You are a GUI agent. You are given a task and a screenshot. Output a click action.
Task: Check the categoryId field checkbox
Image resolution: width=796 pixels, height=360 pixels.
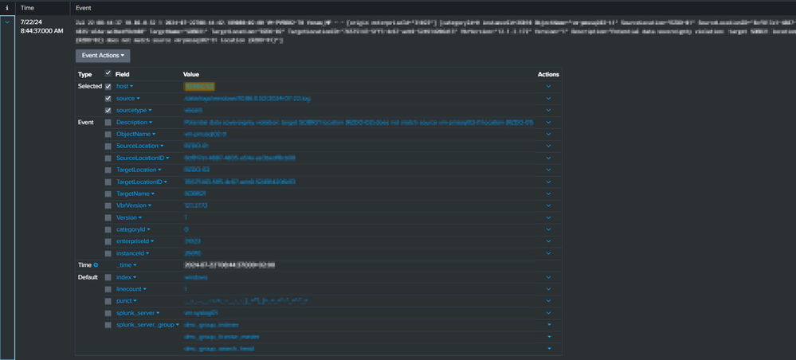(108, 229)
